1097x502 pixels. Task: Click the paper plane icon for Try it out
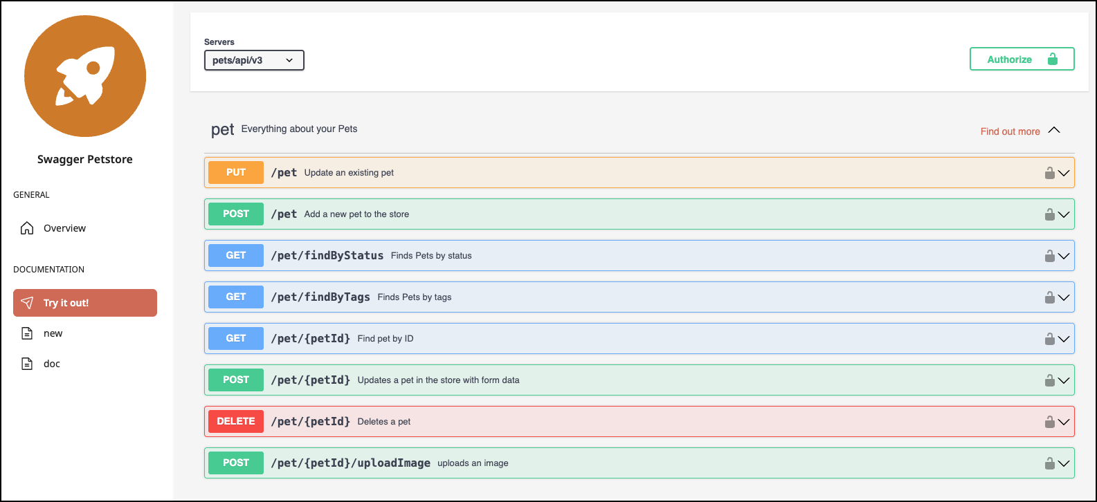tap(27, 303)
